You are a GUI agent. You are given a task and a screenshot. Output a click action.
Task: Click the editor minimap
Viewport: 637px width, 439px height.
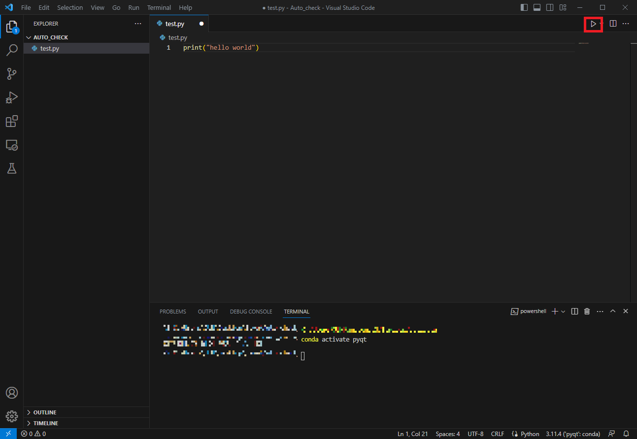[x=584, y=44]
